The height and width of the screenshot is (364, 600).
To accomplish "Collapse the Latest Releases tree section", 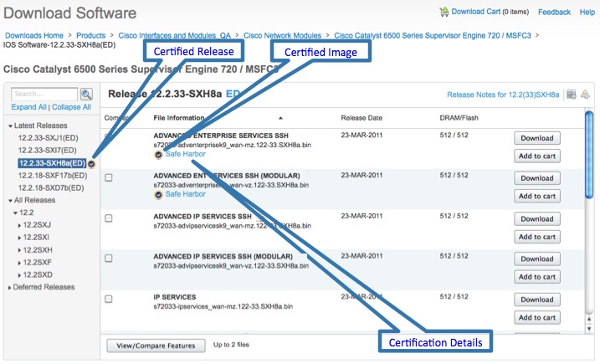I will point(10,126).
